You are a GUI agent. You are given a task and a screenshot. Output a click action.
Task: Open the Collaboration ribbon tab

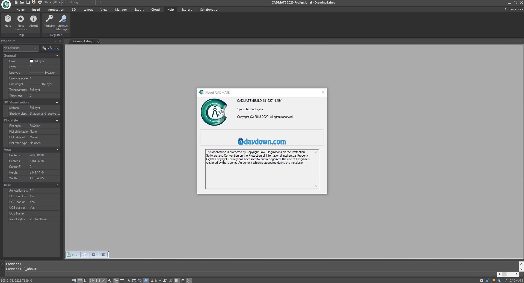point(209,10)
